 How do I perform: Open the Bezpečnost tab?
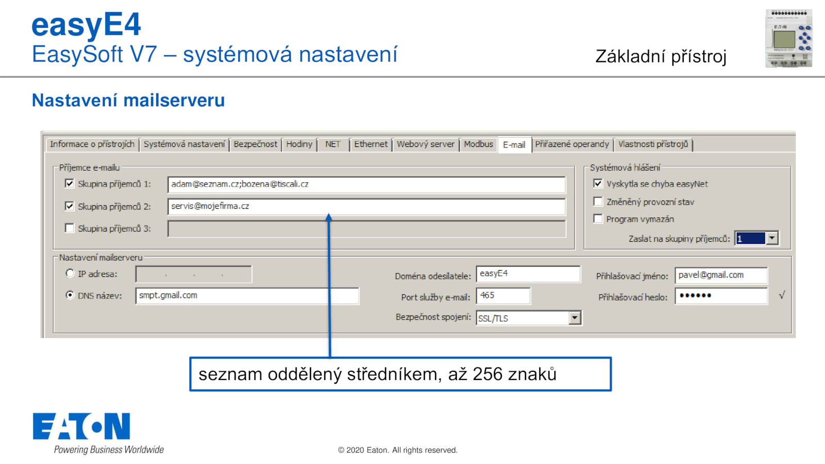(x=255, y=144)
